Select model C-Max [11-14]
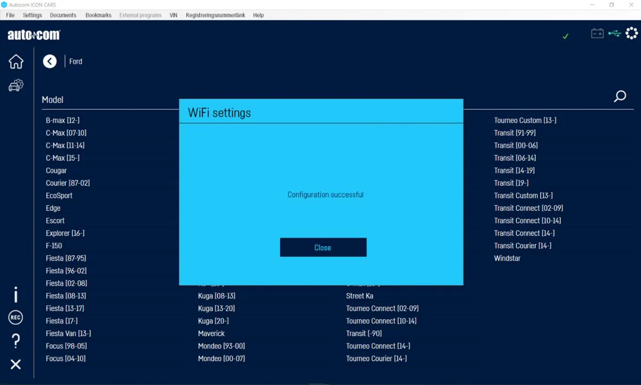The height and width of the screenshot is (385, 641). click(65, 145)
